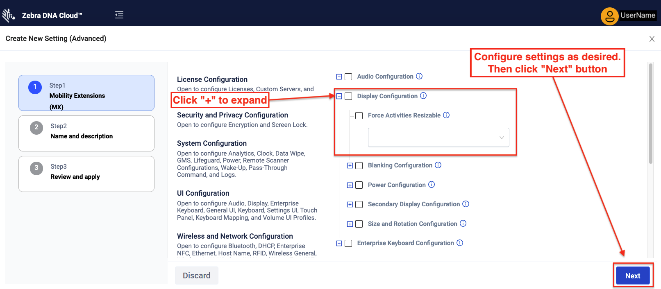Click the Zebra DNA Cloud logo icon
661x289 pixels.
[x=8, y=15]
